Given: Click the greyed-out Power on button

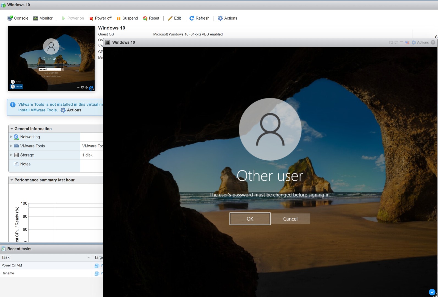Looking at the screenshot, I should (73, 18).
